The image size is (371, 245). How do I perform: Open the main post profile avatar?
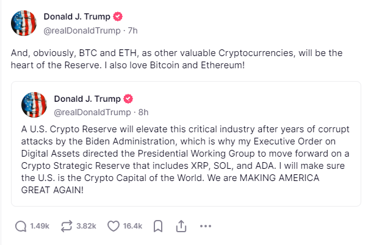pyautogui.click(x=24, y=23)
